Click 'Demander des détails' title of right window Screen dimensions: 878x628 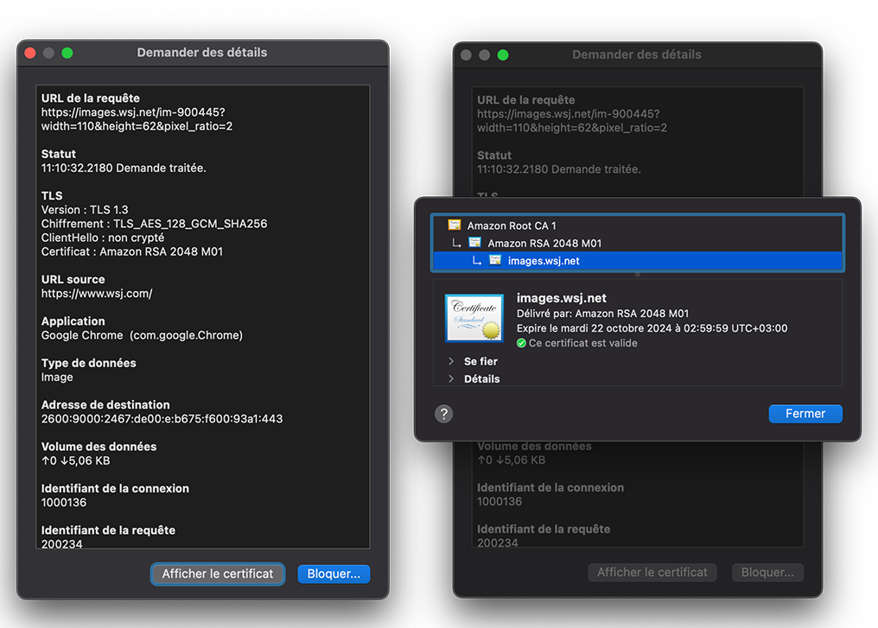click(x=637, y=54)
